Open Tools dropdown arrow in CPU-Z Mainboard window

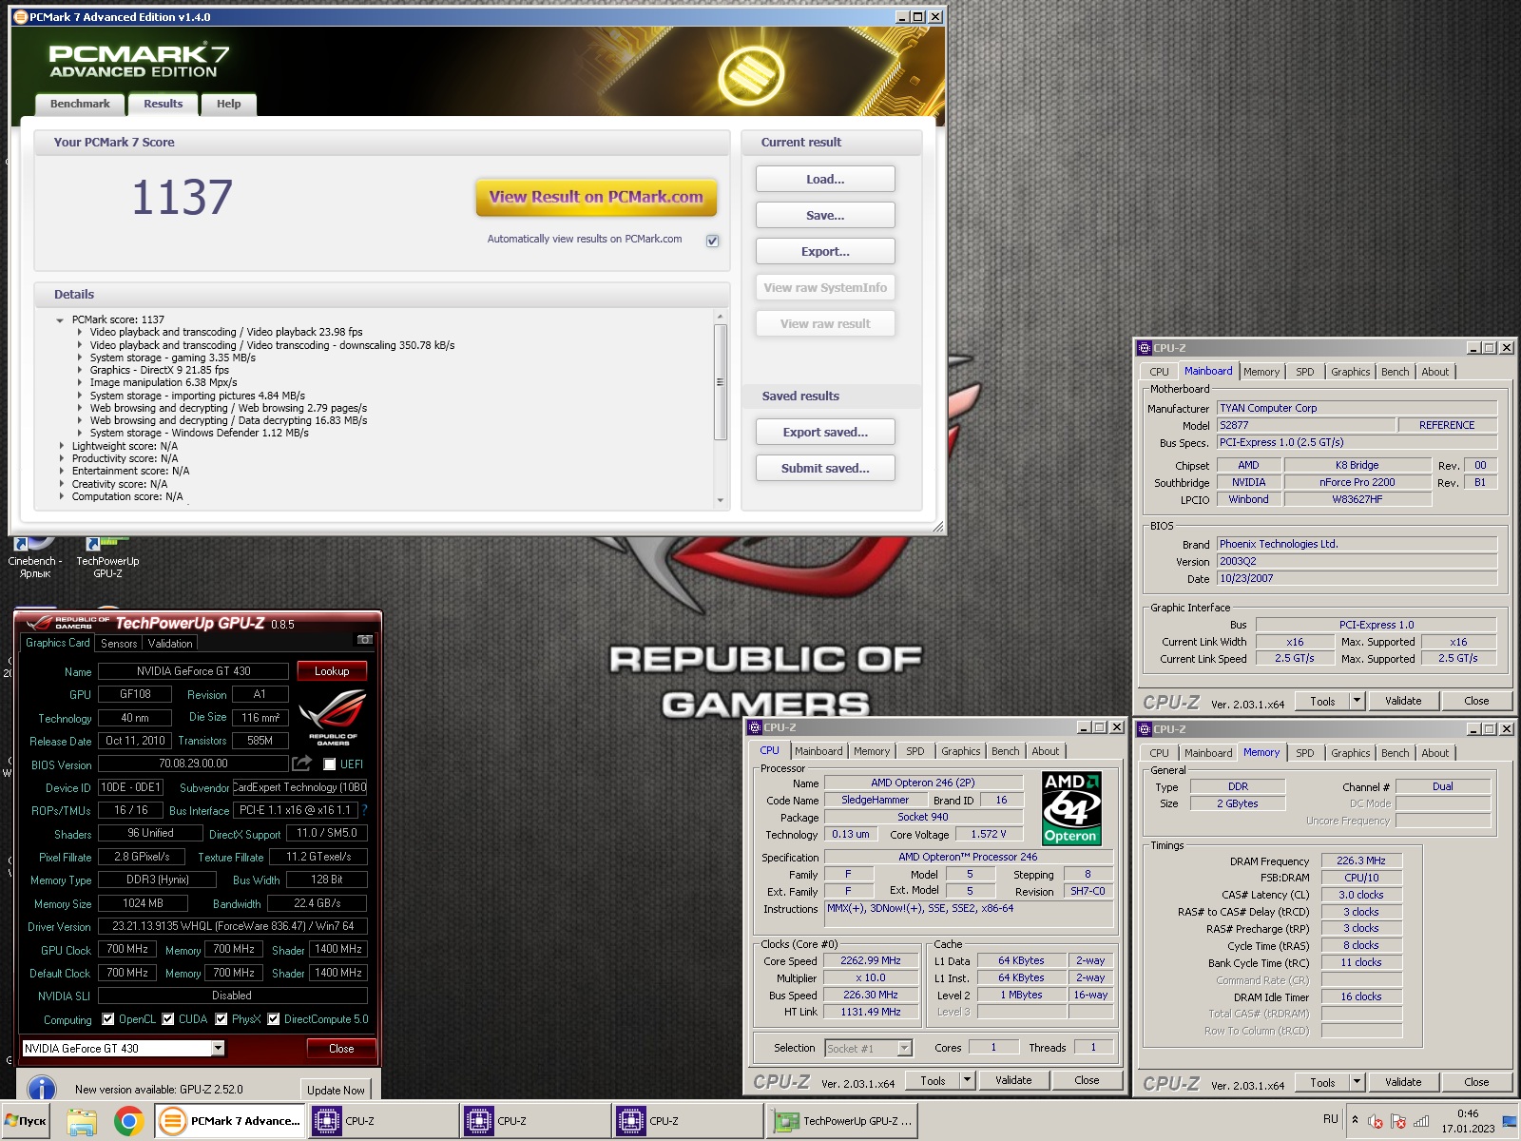tap(1357, 701)
